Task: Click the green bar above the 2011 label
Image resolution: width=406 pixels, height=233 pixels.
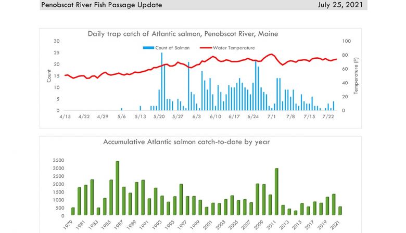Action: point(276,192)
